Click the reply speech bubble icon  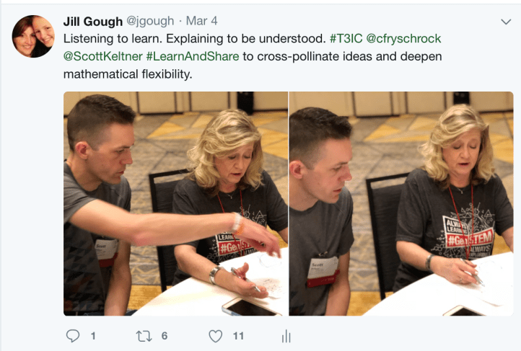pyautogui.click(x=73, y=336)
